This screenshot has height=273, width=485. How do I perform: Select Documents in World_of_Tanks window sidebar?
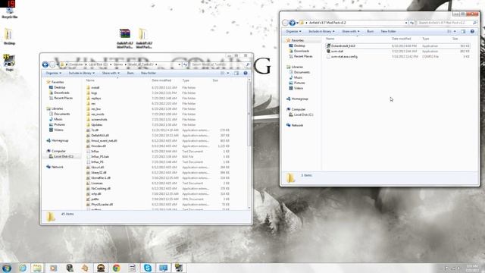coord(62,114)
